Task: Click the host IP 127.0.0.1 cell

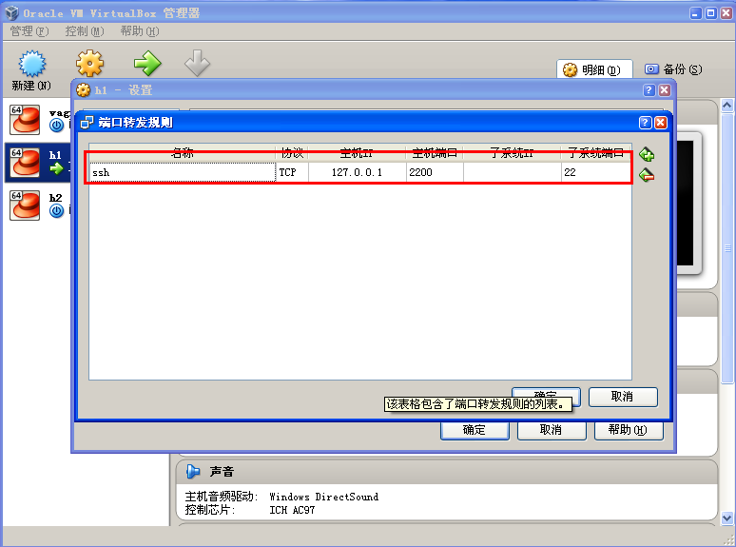Action: pyautogui.click(x=356, y=172)
